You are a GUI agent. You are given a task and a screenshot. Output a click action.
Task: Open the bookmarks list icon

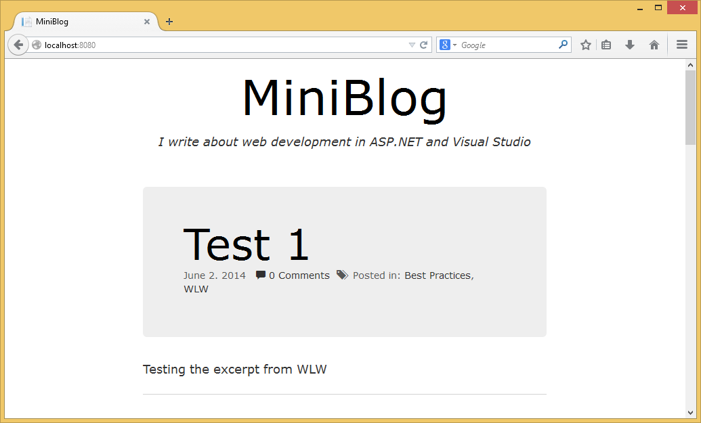coord(606,44)
